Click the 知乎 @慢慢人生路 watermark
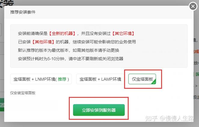 tap(169, 118)
